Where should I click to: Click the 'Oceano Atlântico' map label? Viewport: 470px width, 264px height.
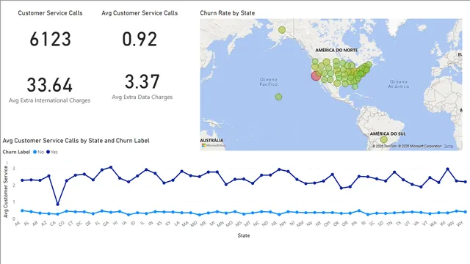pyautogui.click(x=398, y=84)
